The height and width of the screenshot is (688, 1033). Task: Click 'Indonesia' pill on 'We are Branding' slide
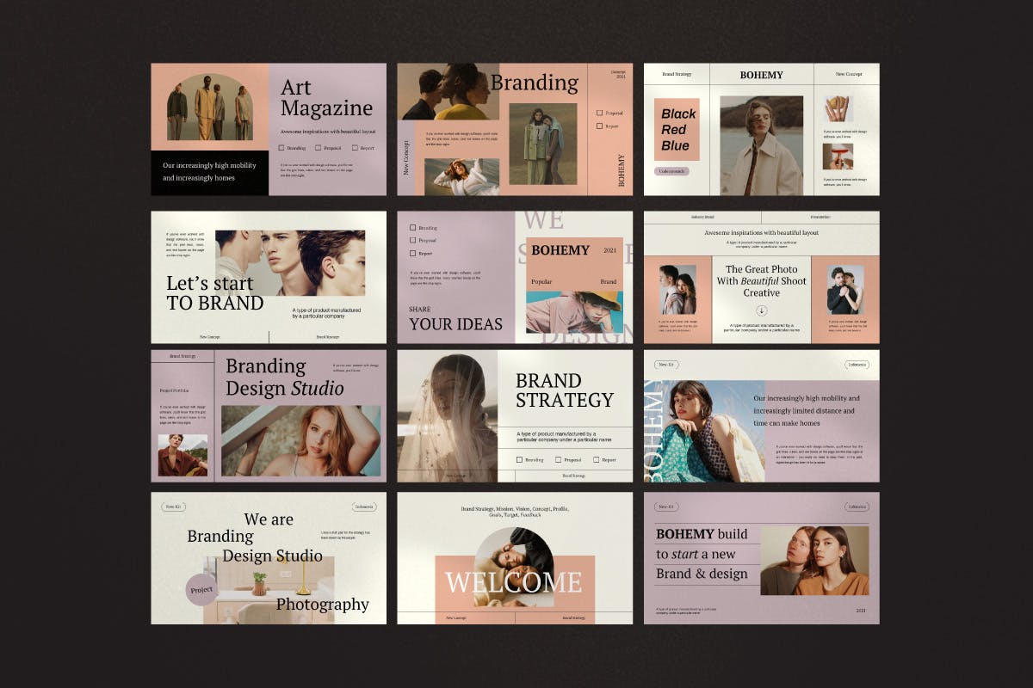tap(364, 507)
